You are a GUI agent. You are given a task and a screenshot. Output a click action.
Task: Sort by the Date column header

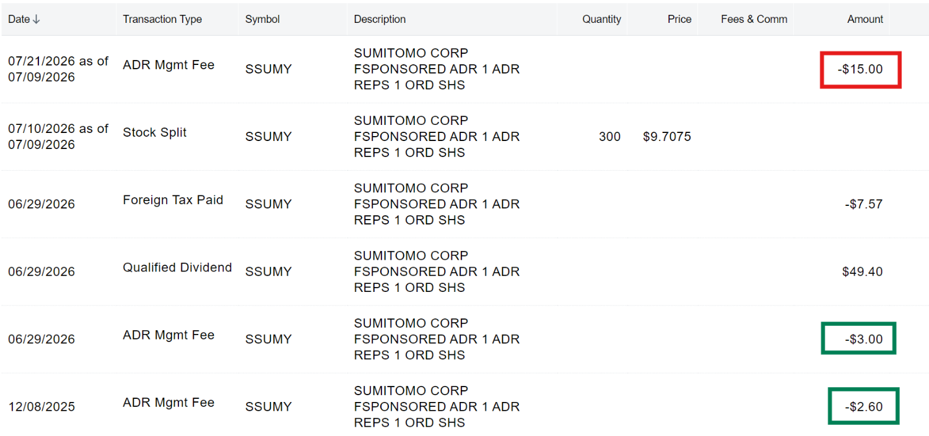click(x=24, y=19)
